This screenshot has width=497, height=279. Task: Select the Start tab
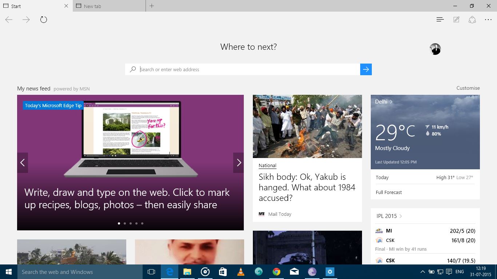[33, 6]
